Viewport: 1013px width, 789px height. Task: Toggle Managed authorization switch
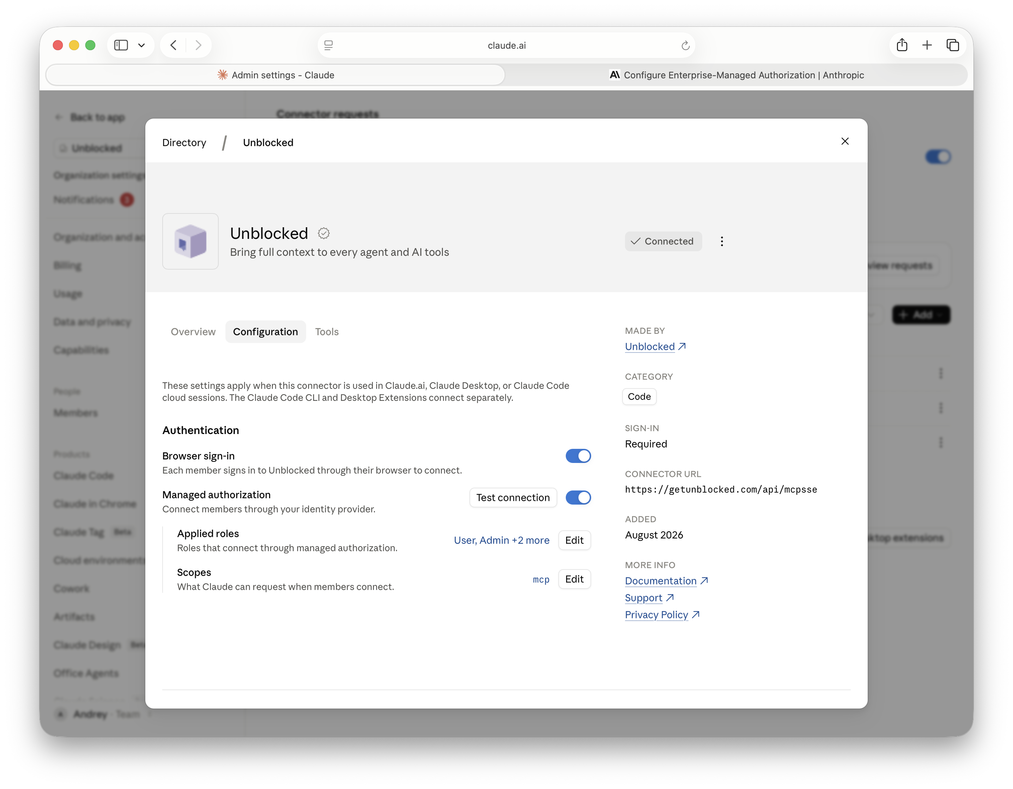578,498
